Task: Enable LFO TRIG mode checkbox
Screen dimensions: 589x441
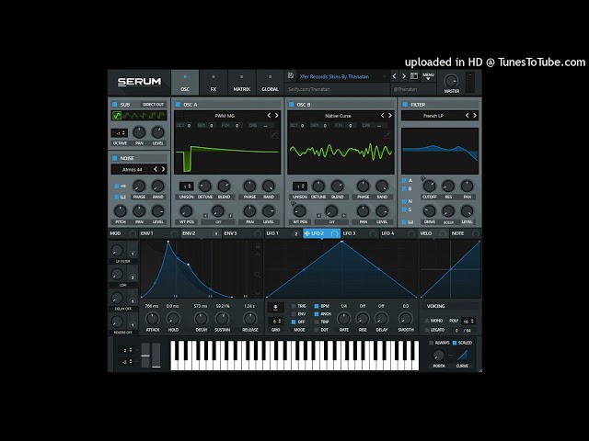Action: click(294, 306)
